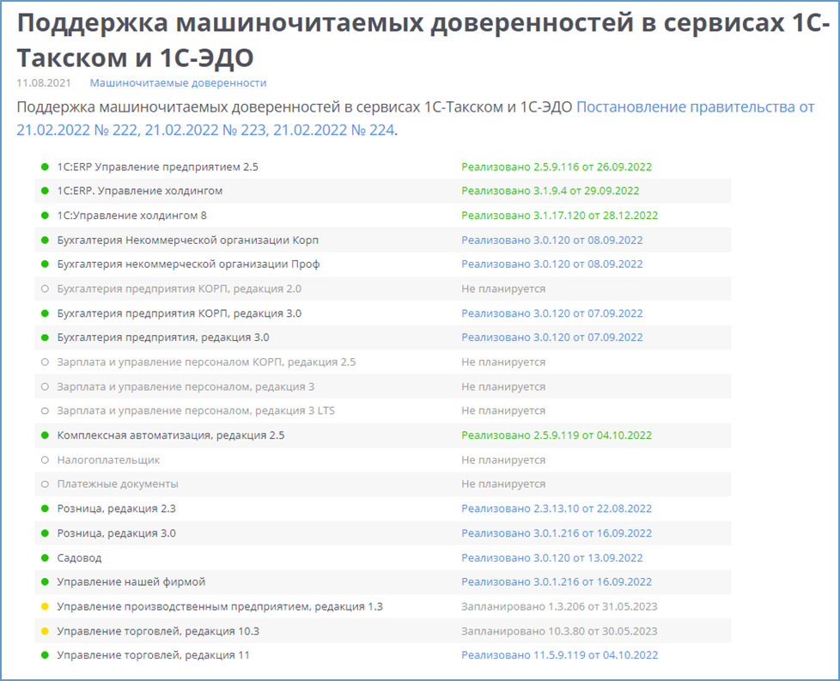Click status Запланировано 1.3.206 от 31.05.2023
The height and width of the screenshot is (681, 840).
click(x=559, y=606)
